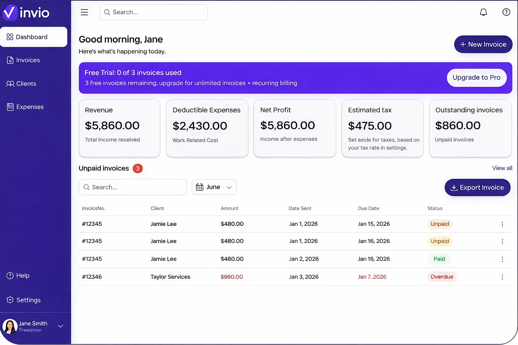518x345 pixels.
Task: Open the Help section in sidebar
Action: pos(23,276)
